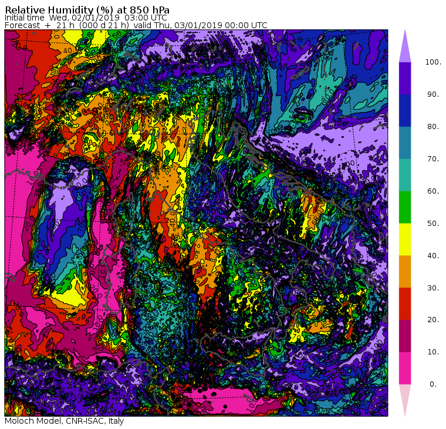Click the orange 30–40 colorbar segment
446x429 pixels.
(405, 272)
